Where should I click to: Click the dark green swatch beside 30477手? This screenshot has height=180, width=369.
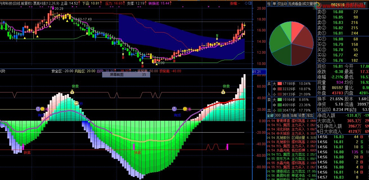280,110
